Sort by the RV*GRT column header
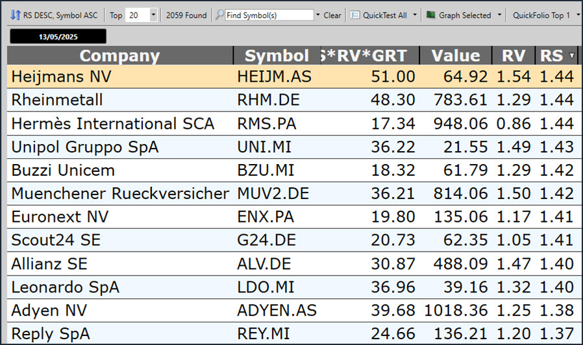 click(x=370, y=56)
